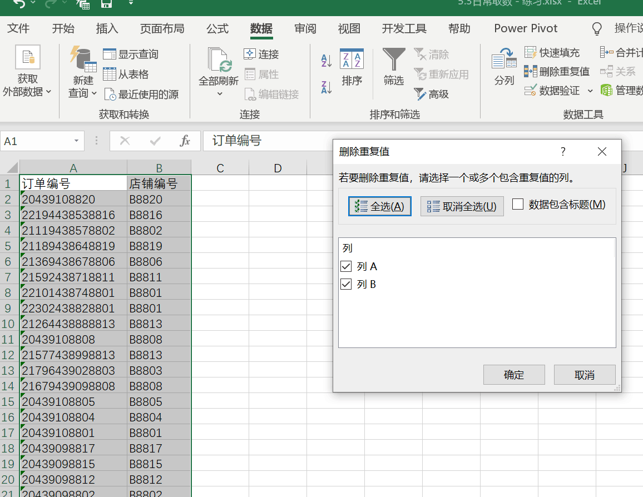Uncheck the Column A (列 A) checkbox
Image resolution: width=643 pixels, height=497 pixels.
click(x=346, y=266)
